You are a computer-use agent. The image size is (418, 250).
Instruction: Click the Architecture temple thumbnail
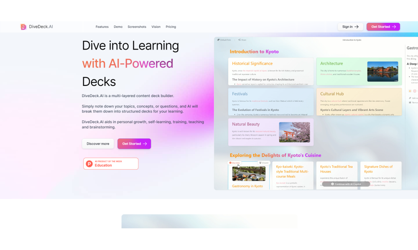pyautogui.click(x=382, y=72)
